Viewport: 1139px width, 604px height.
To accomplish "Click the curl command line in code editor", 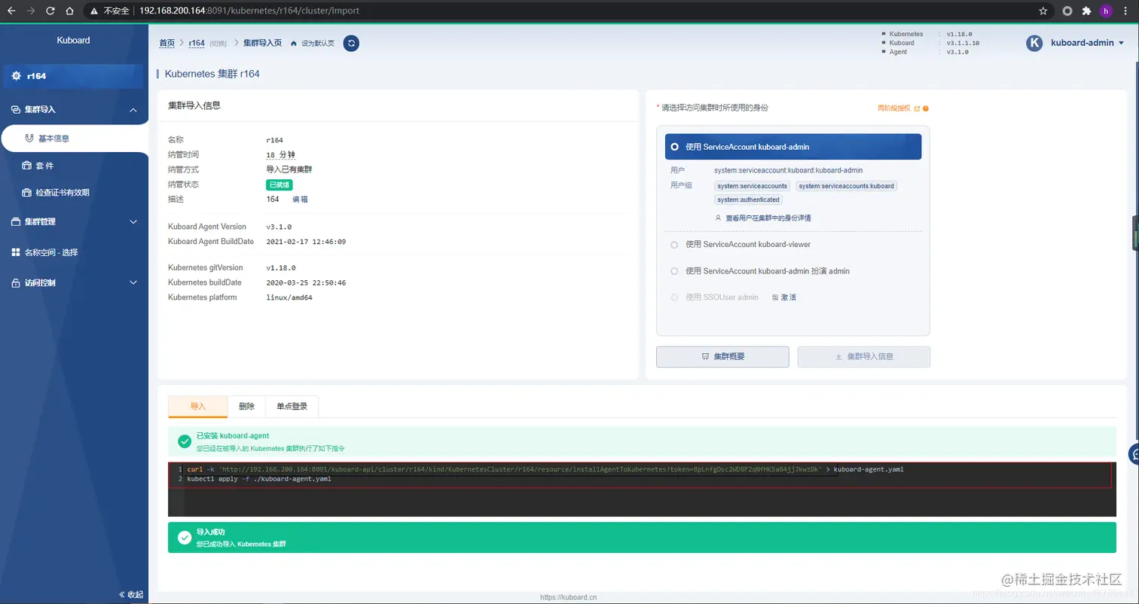I will click(x=545, y=469).
